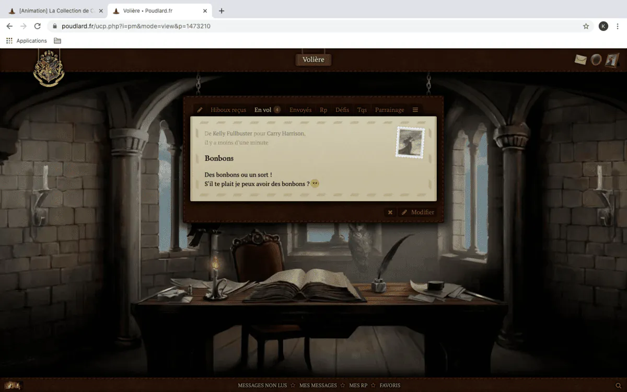Click the Hogwarts crest logo
This screenshot has height=392, width=627.
click(x=49, y=68)
